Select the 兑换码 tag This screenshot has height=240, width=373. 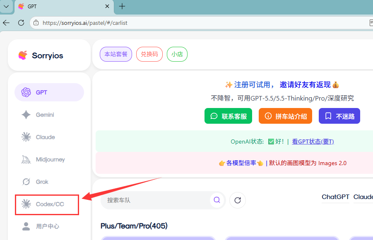pos(149,54)
